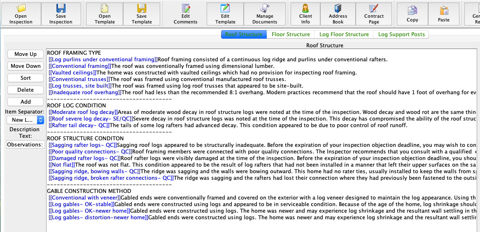This screenshot has width=480, height=232.
Task: Save the inspection with floppy disk icon
Action: [x=61, y=14]
